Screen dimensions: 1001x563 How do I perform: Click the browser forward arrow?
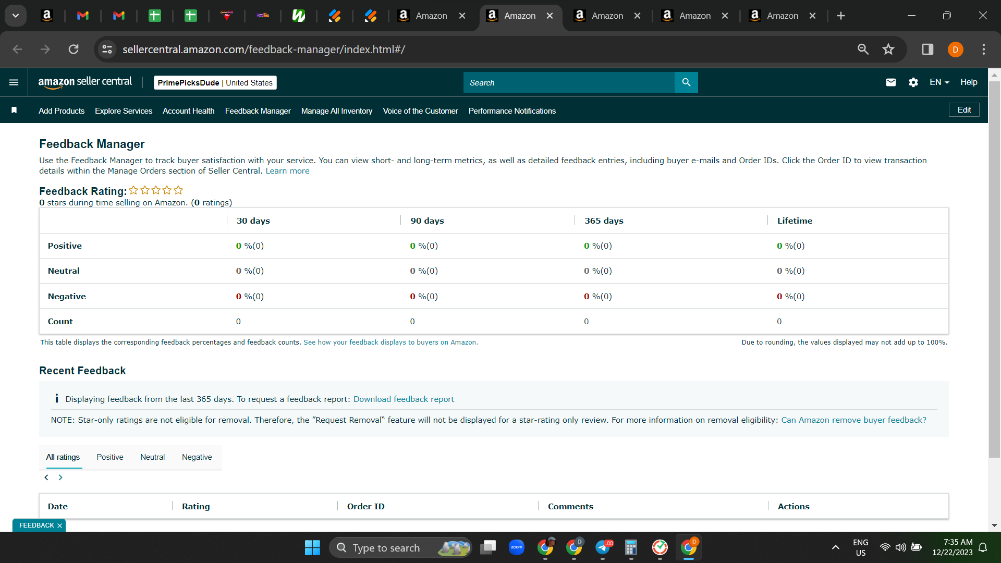click(45, 49)
